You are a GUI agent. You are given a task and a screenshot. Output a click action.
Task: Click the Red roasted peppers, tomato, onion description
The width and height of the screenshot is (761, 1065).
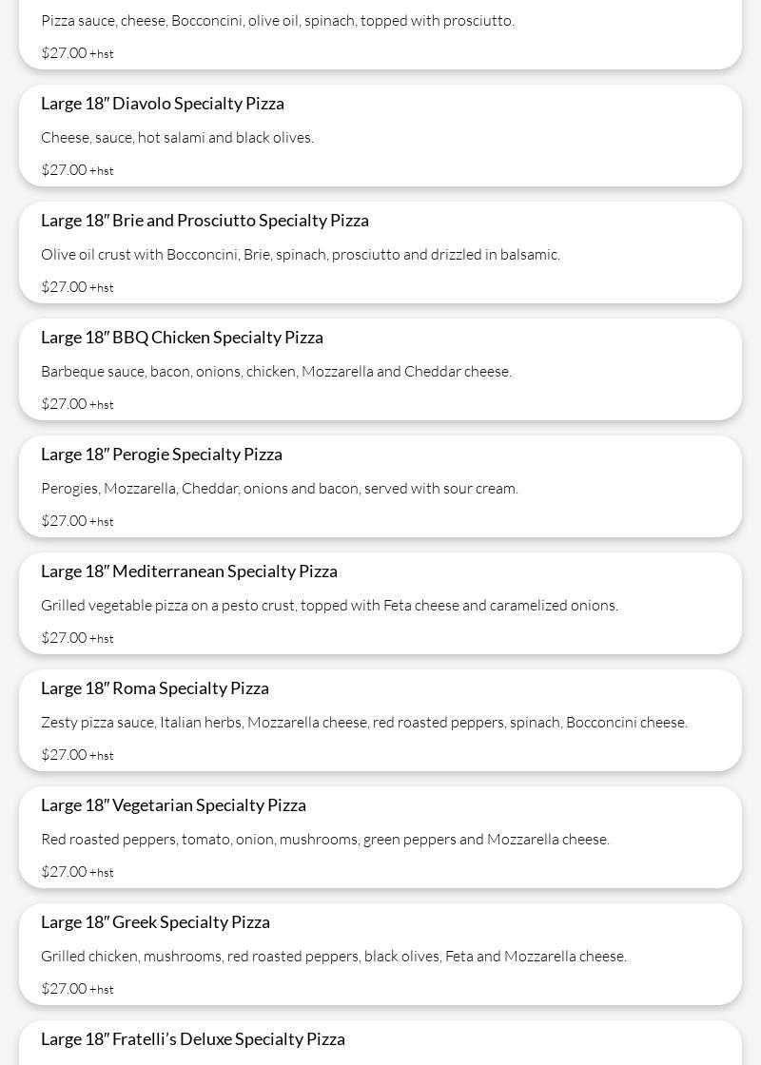tap(325, 838)
